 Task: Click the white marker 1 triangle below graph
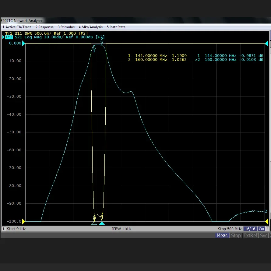click(94, 223)
